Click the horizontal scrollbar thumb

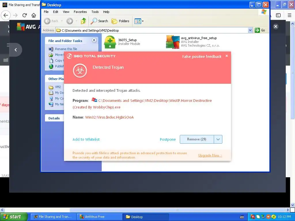177,210
